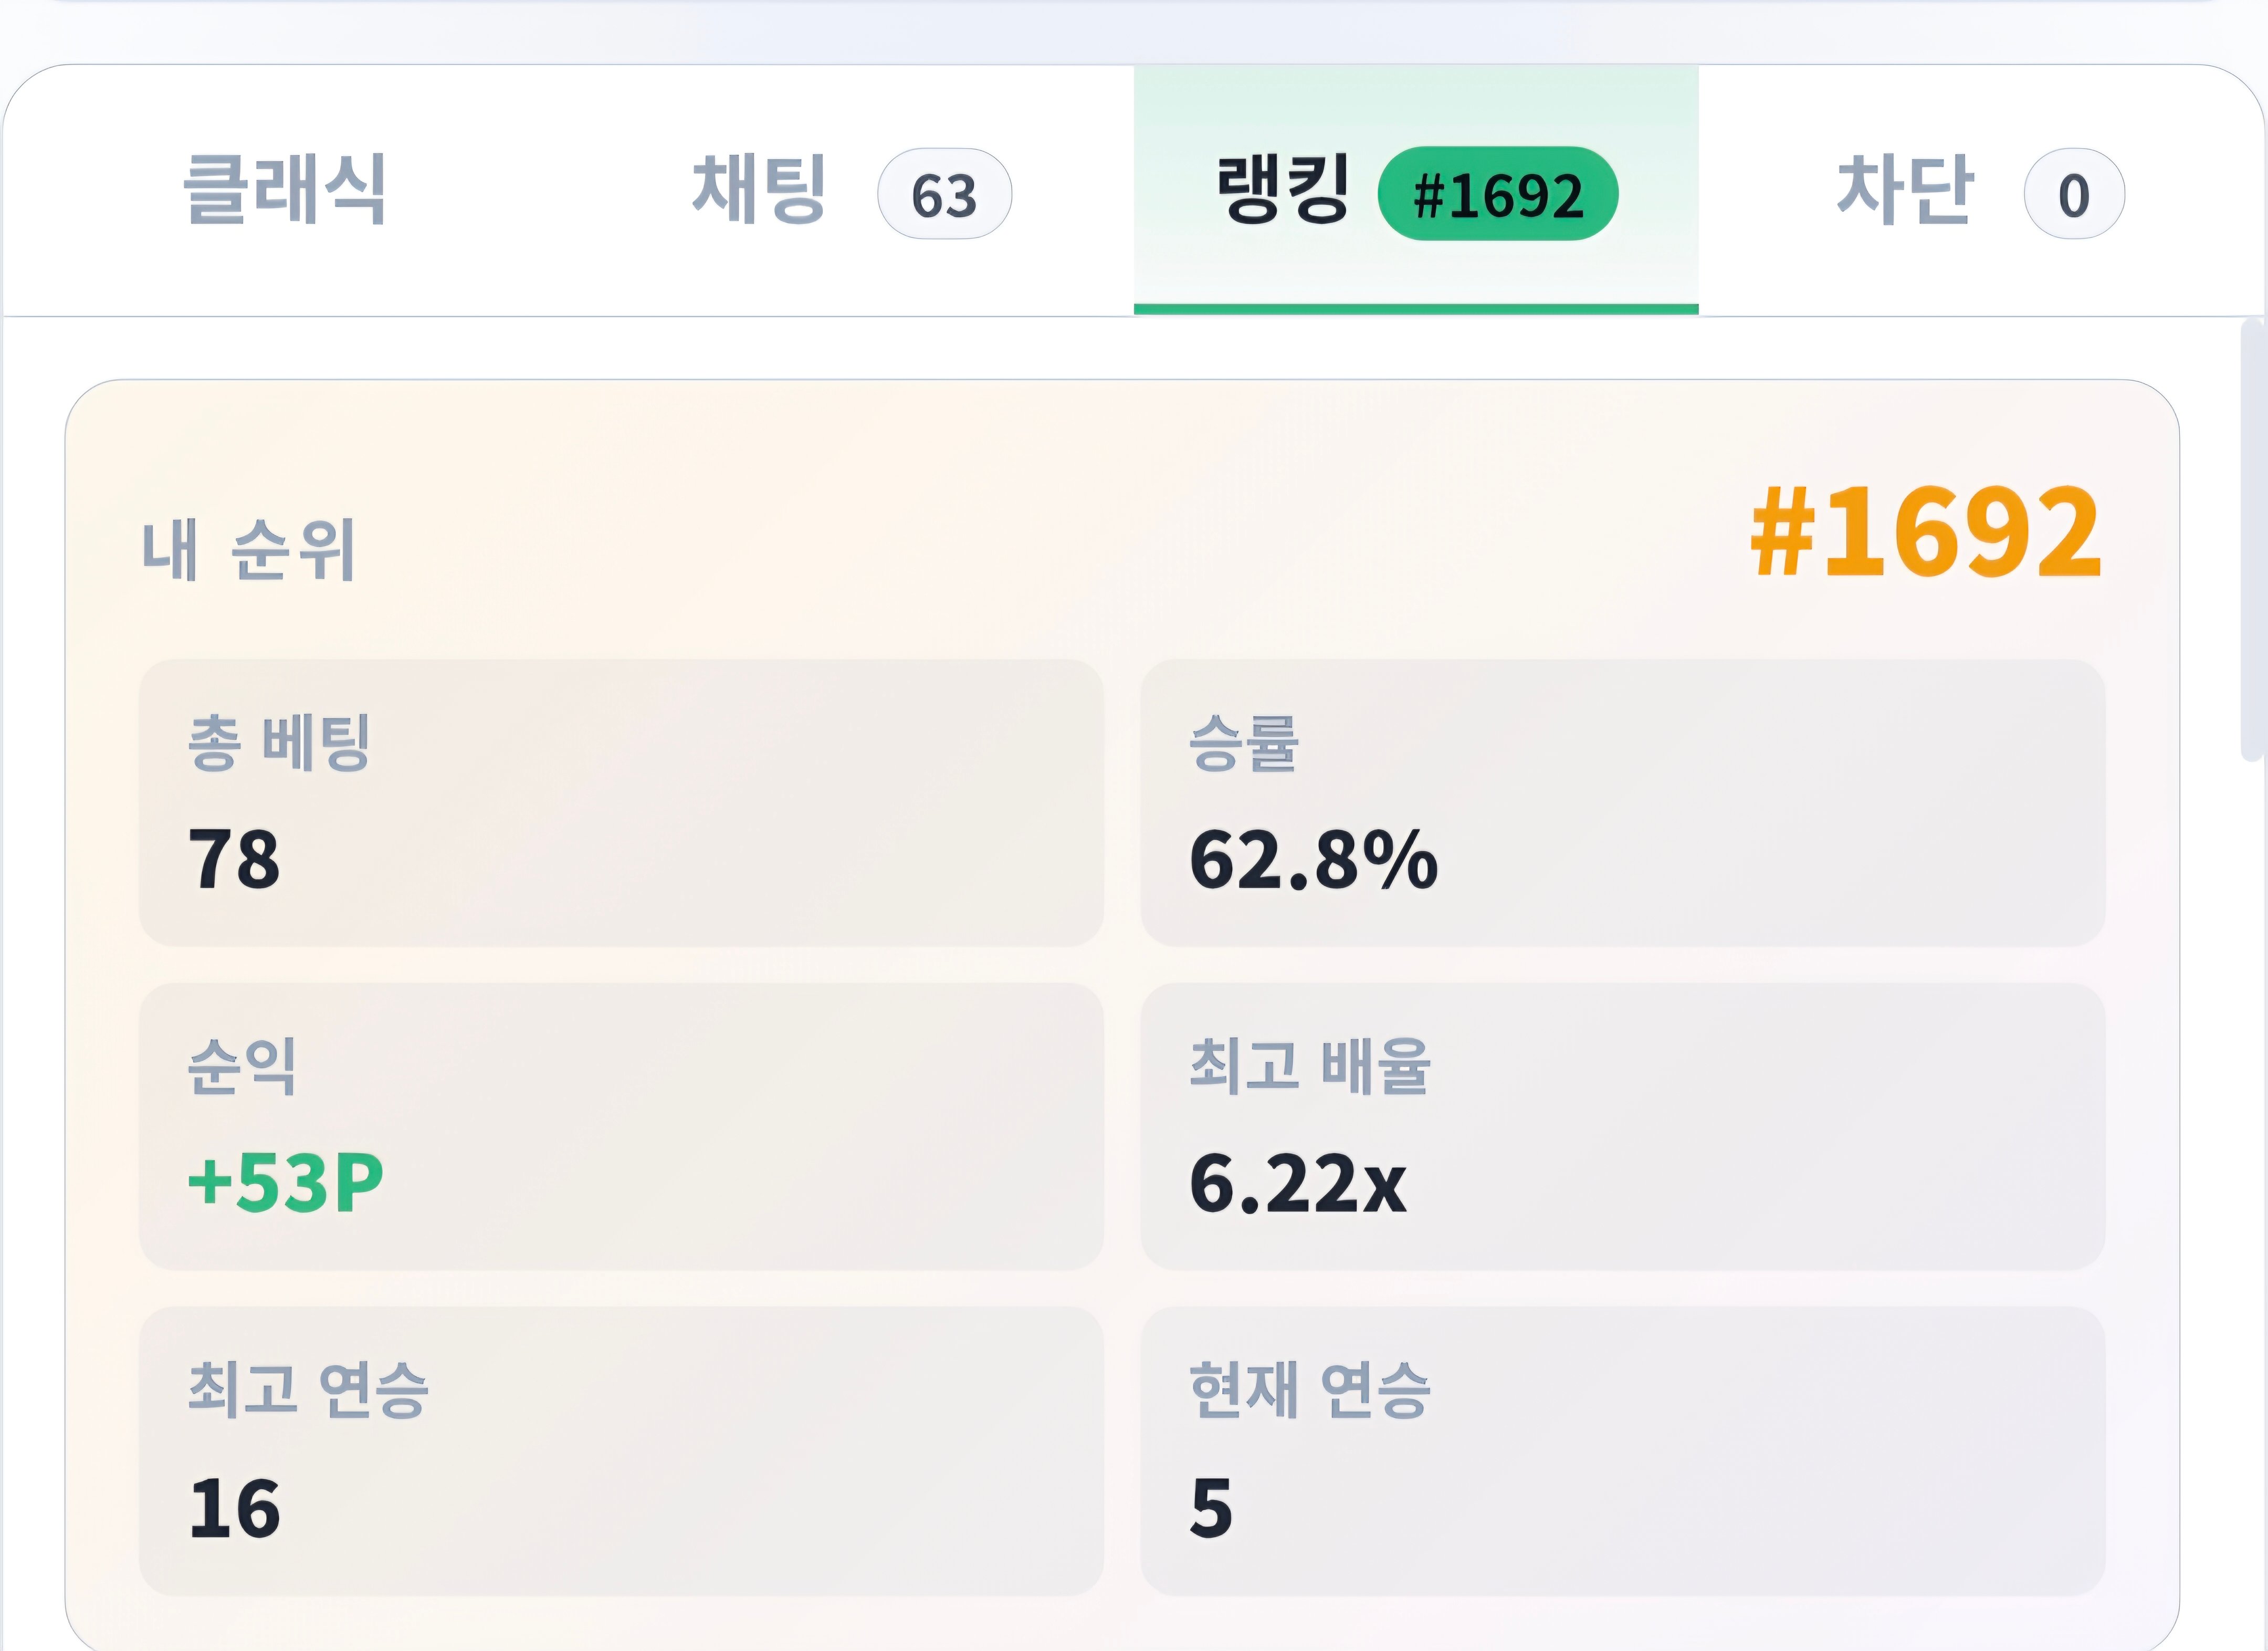Click the vertical scrollbar thumb

(2252, 540)
